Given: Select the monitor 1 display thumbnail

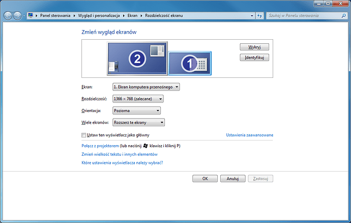Looking at the screenshot, I should [189, 64].
